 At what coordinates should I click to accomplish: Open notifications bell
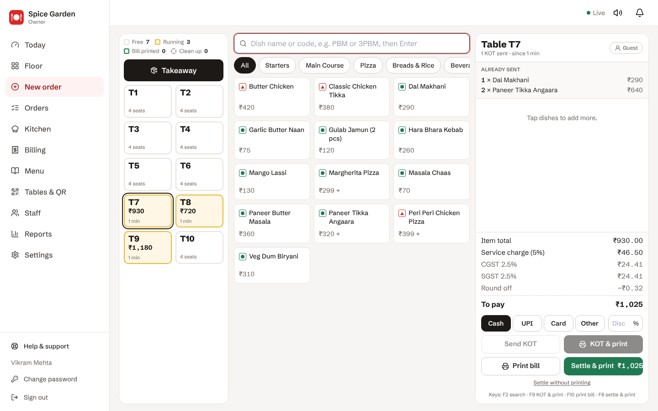tap(640, 13)
